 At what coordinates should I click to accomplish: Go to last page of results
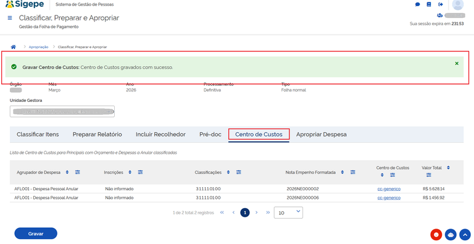(x=268, y=212)
